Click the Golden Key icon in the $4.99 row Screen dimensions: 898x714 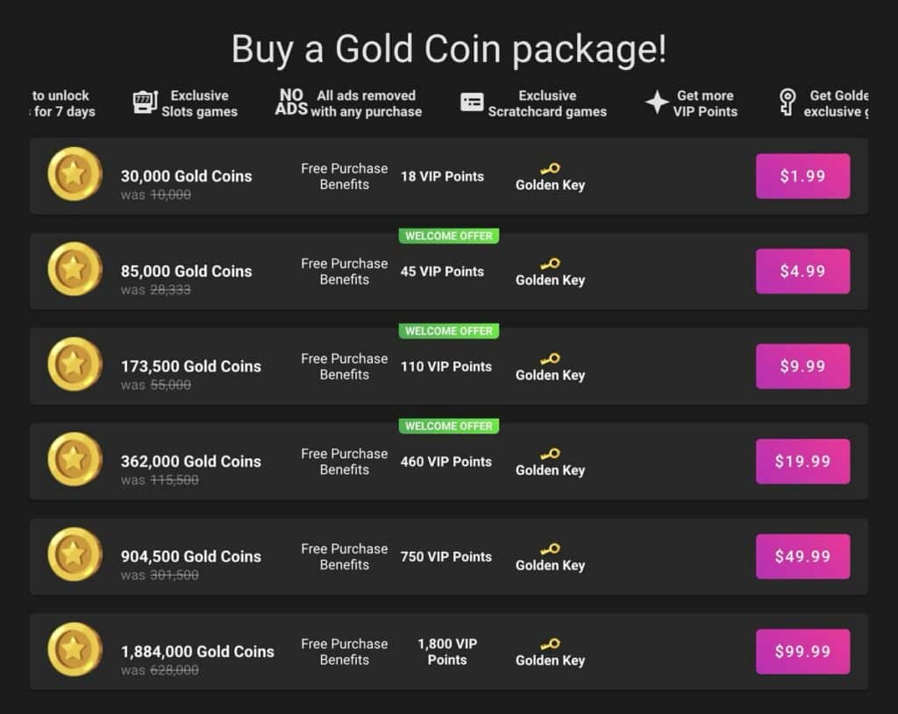tap(551, 264)
